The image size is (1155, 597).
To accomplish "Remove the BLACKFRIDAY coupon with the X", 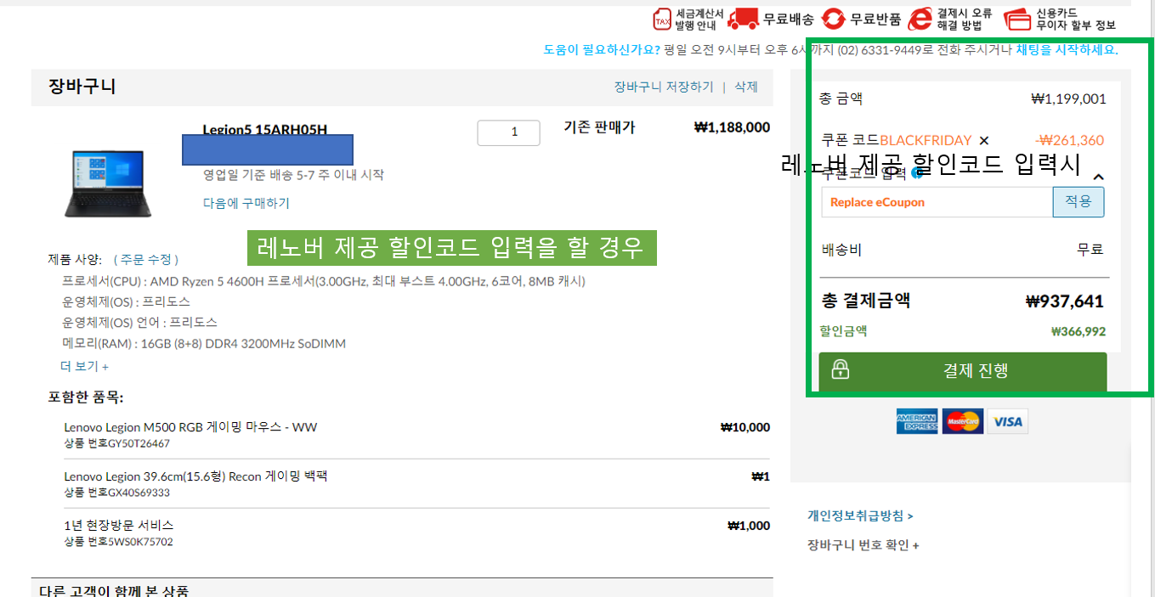I will (984, 140).
